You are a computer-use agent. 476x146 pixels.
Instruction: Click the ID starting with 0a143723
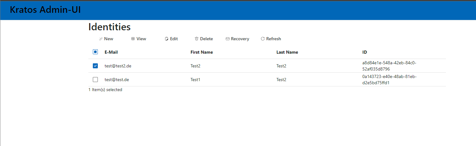coord(389,80)
